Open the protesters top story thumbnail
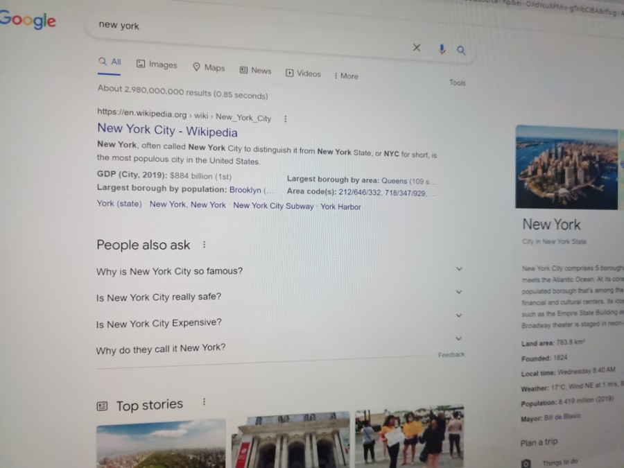This screenshot has width=624, height=468. coord(410,437)
